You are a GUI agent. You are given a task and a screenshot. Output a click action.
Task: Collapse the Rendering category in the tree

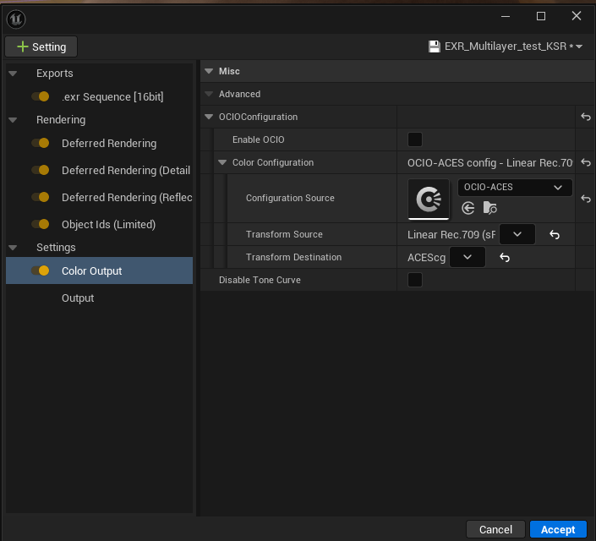point(13,120)
